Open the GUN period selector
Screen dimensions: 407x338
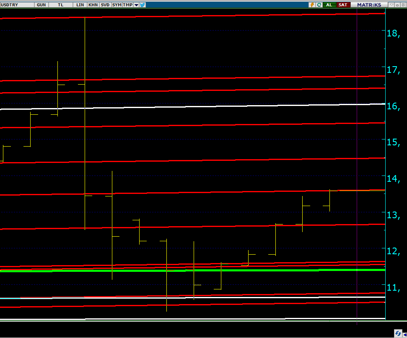tap(41, 5)
